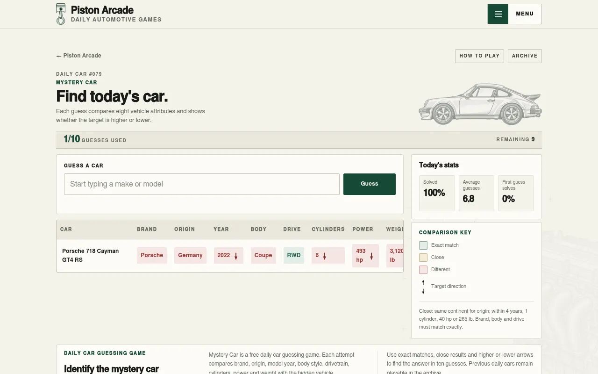This screenshot has height=374, width=598.
Task: Click the DAILY CAR #079 label
Action: tap(79, 74)
